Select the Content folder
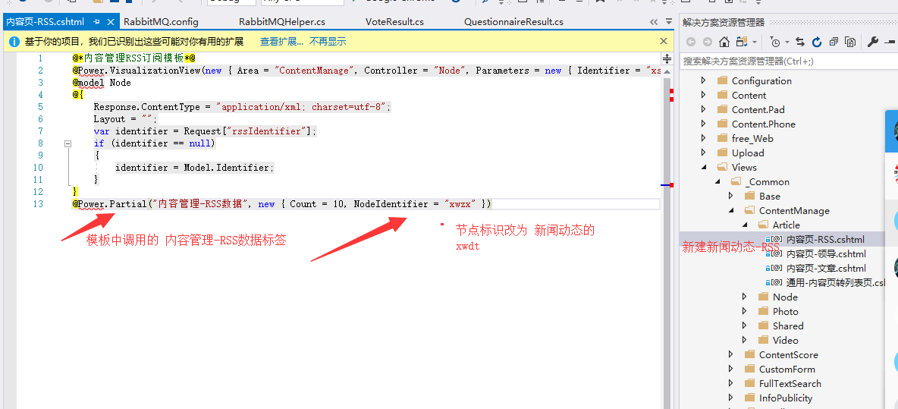898x409 pixels. (749, 95)
